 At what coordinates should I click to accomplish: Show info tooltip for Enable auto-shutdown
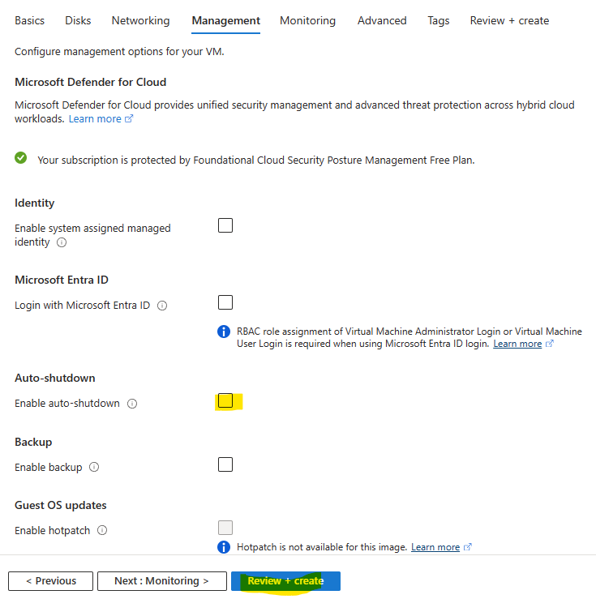click(132, 404)
